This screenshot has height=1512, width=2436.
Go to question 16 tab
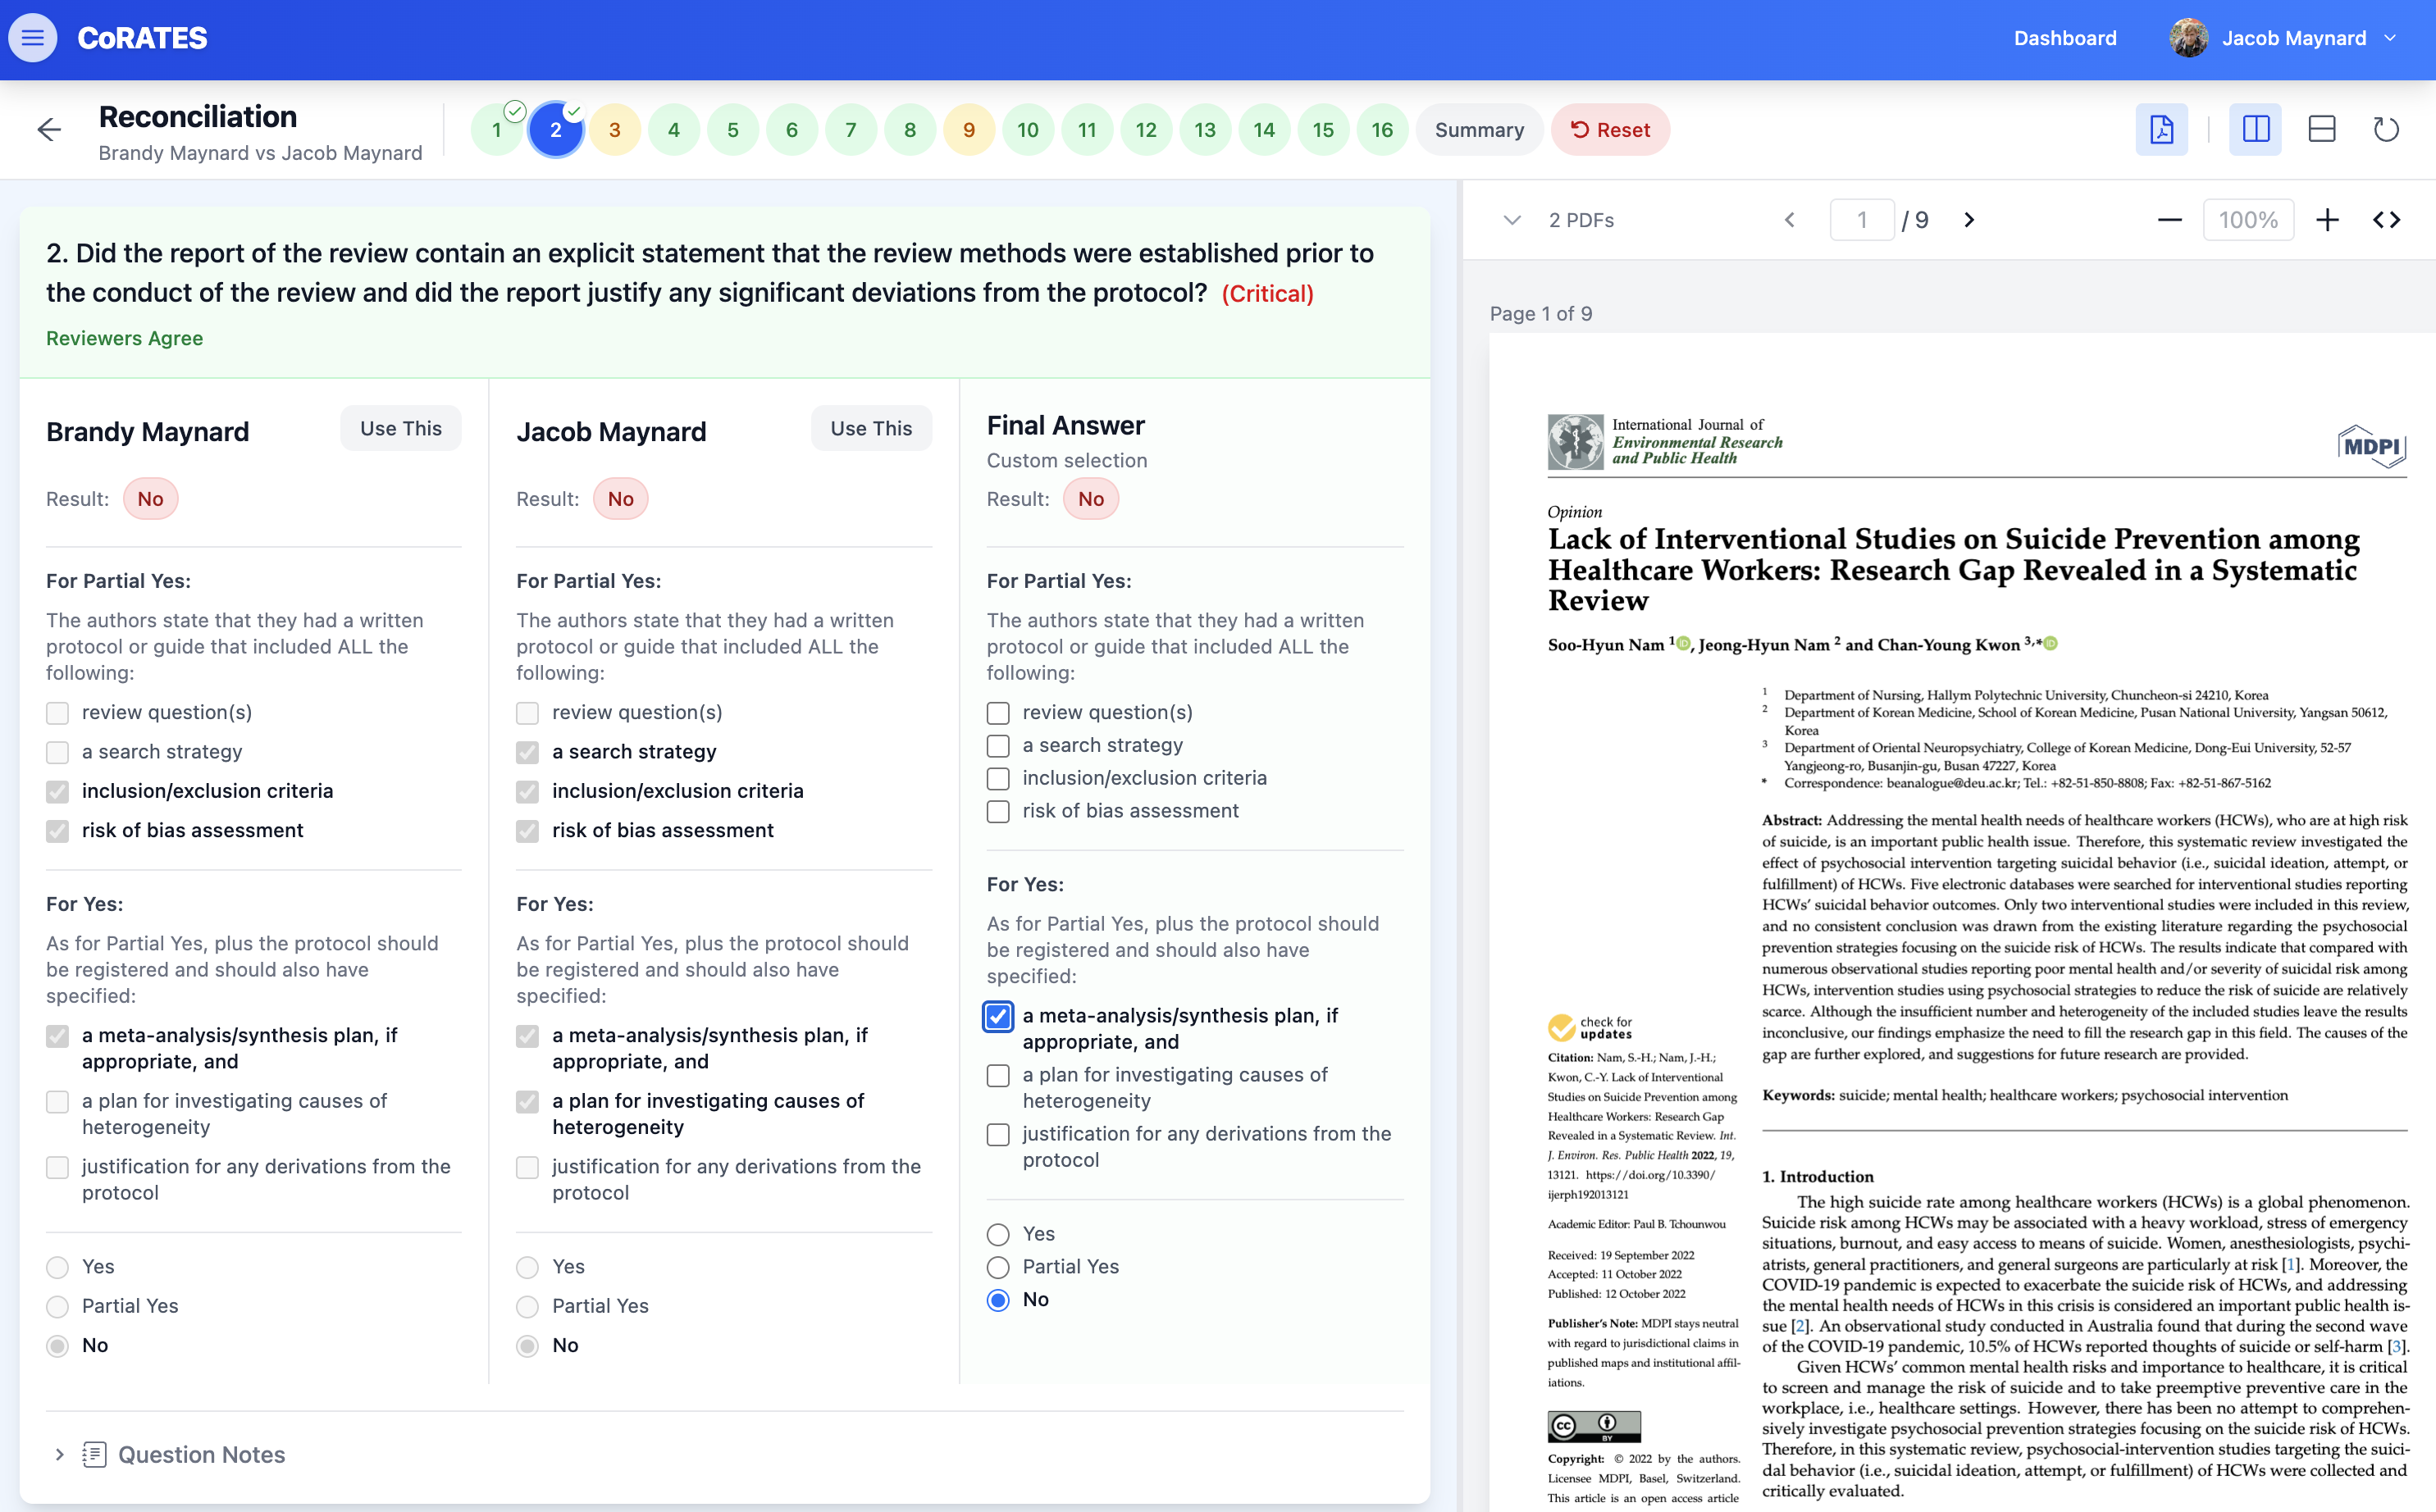(1382, 129)
